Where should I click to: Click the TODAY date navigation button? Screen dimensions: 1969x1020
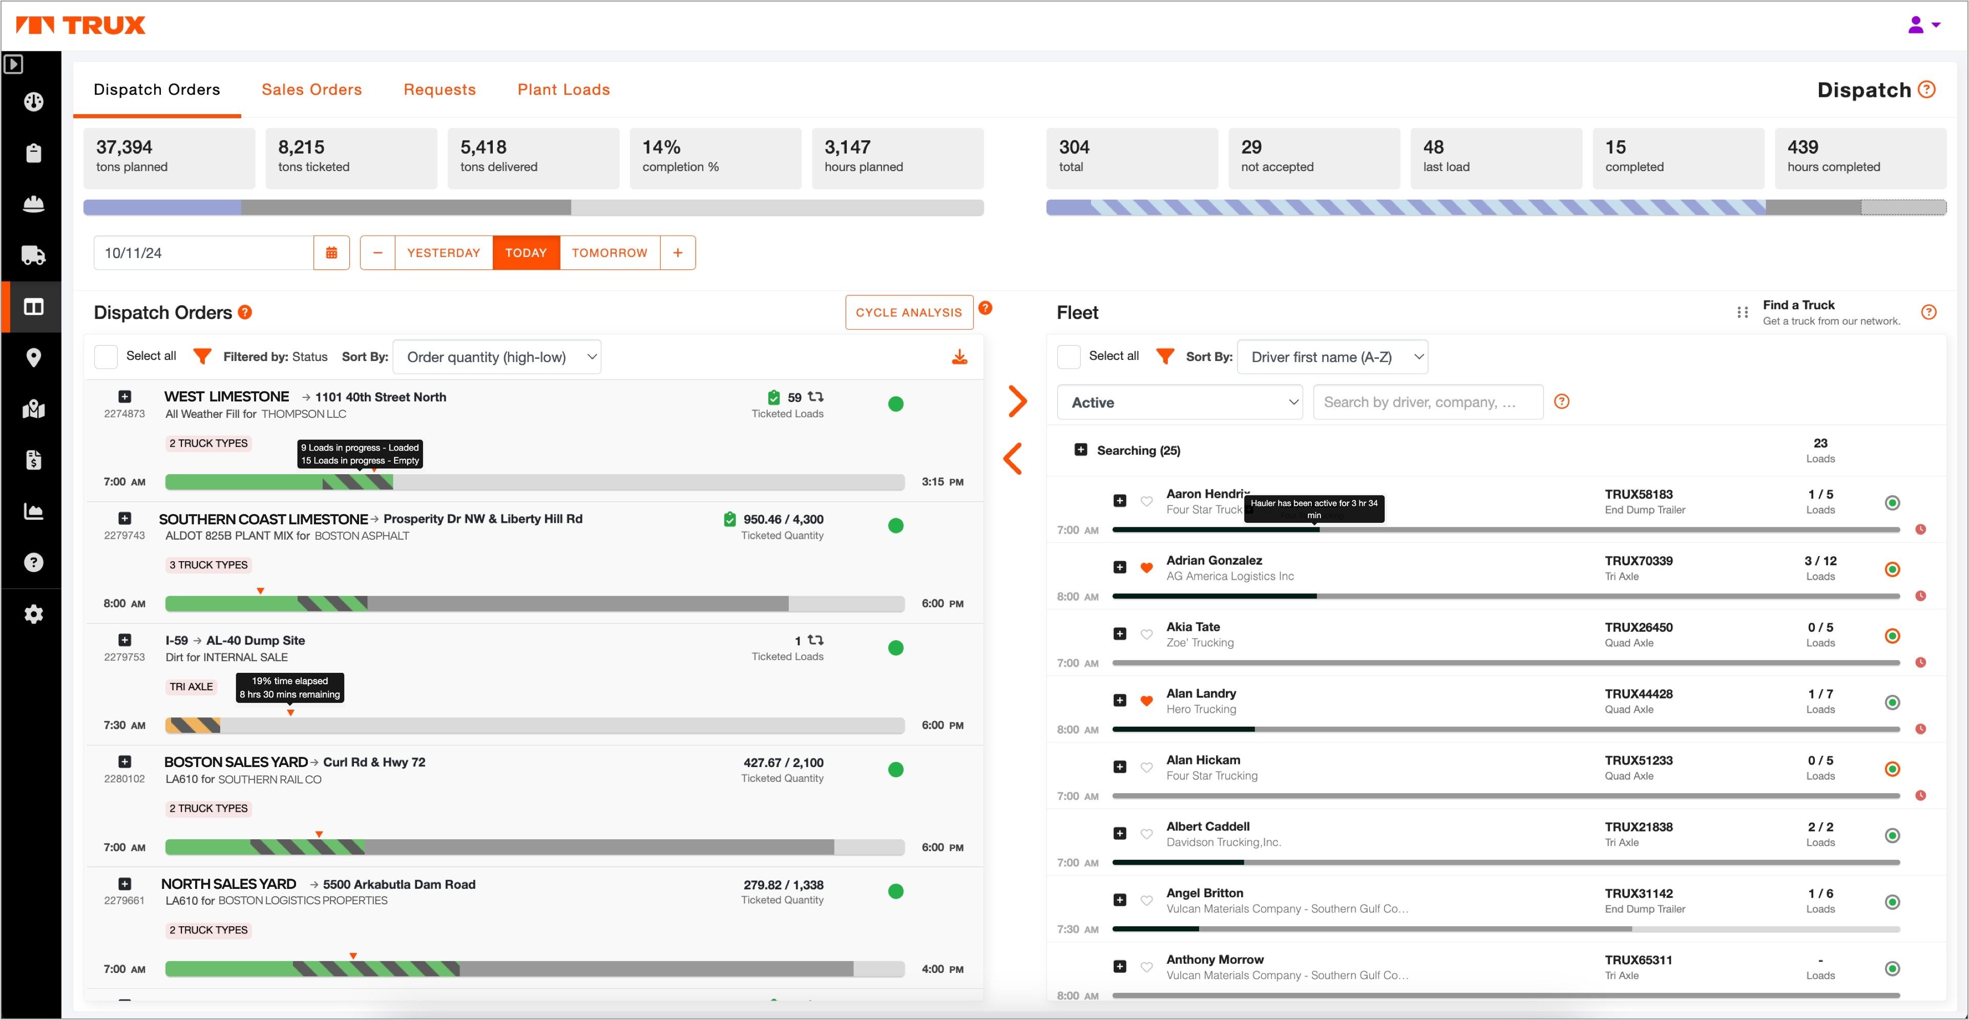526,253
